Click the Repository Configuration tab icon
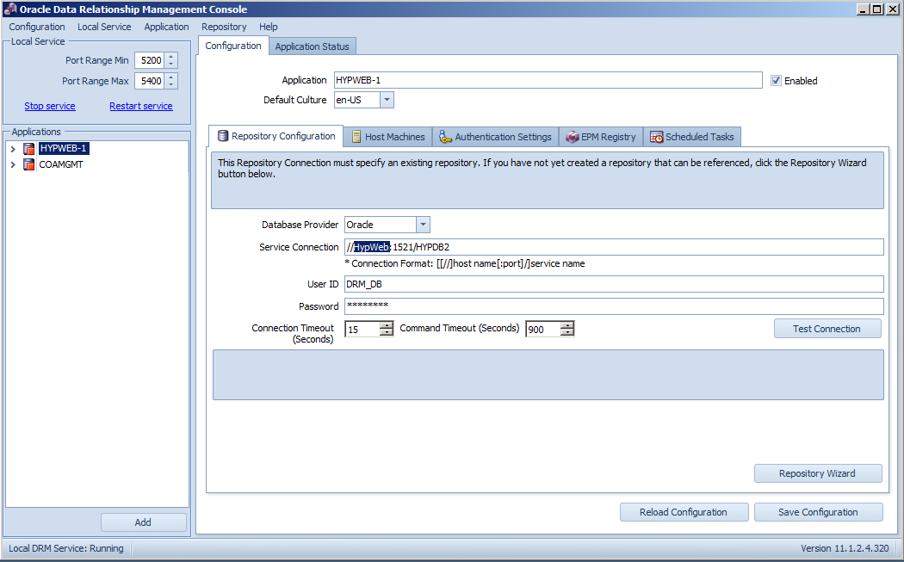 tap(223, 136)
